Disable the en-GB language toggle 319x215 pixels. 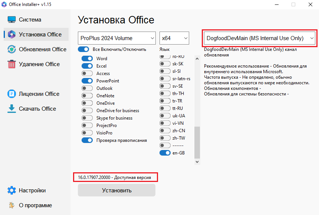[165, 153]
